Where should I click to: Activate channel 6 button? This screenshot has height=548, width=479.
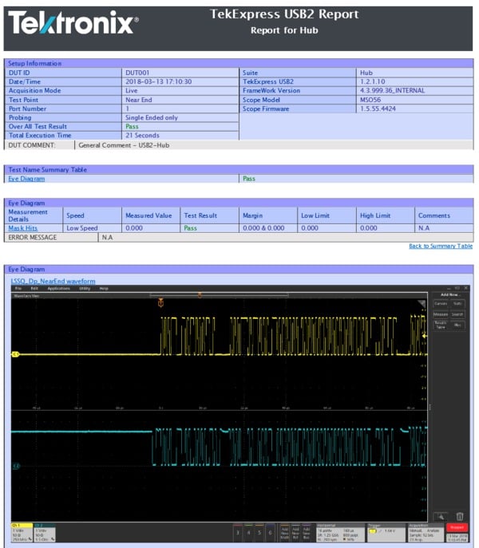271,530
